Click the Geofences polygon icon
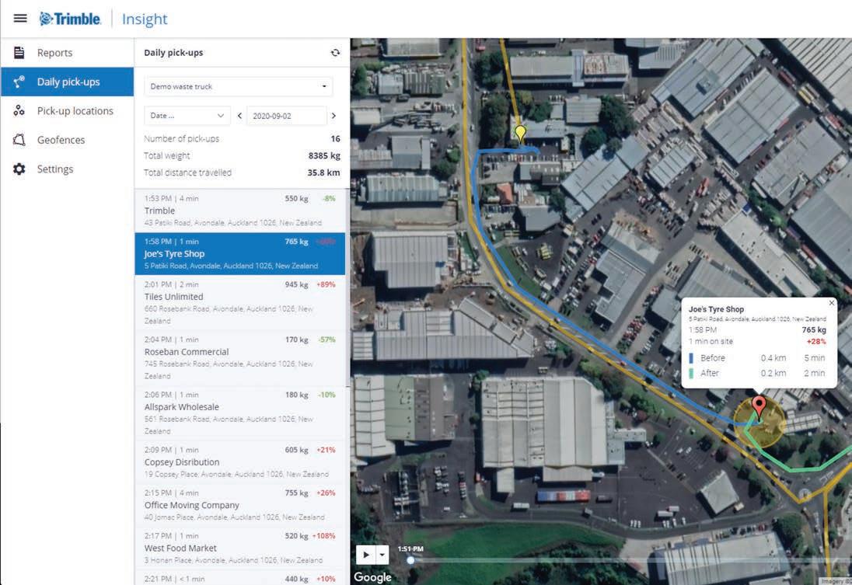This screenshot has height=585, width=852. point(19,140)
